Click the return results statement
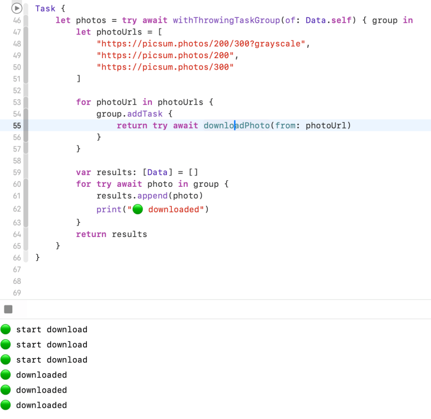The image size is (431, 419). (x=111, y=234)
